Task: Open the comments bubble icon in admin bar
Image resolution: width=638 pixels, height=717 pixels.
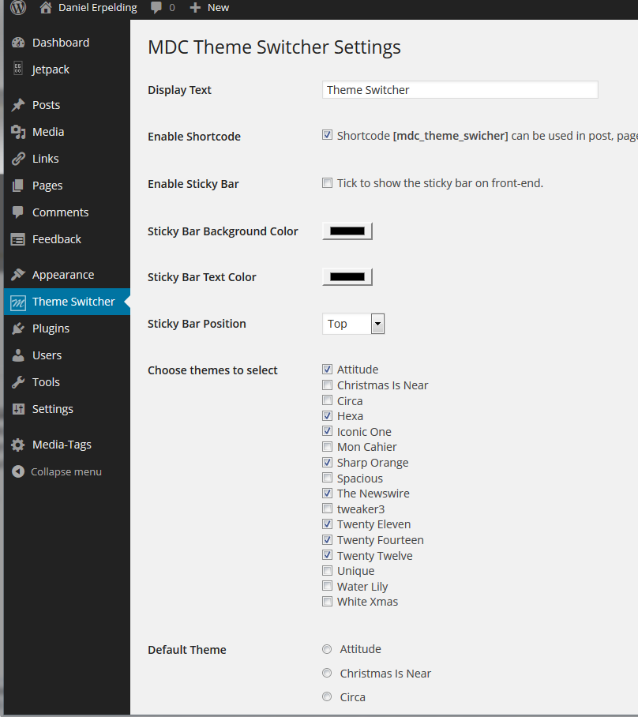Action: point(156,8)
